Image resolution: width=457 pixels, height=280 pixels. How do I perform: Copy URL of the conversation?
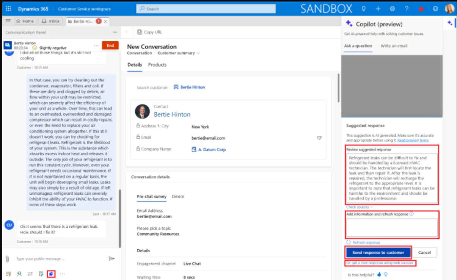[150, 32]
